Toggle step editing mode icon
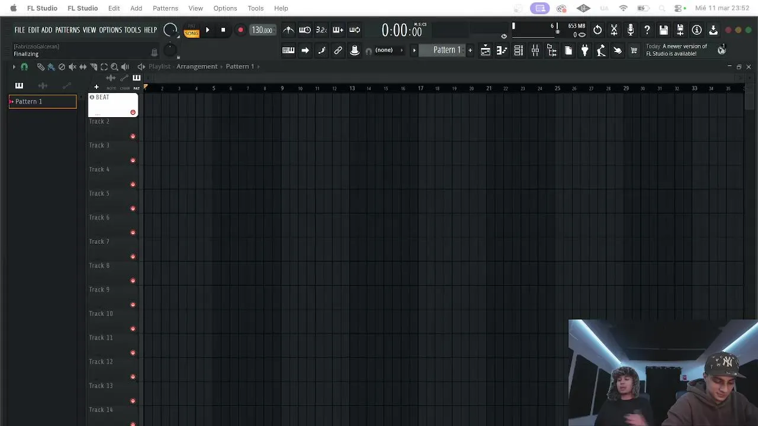The image size is (758, 426). click(x=322, y=51)
